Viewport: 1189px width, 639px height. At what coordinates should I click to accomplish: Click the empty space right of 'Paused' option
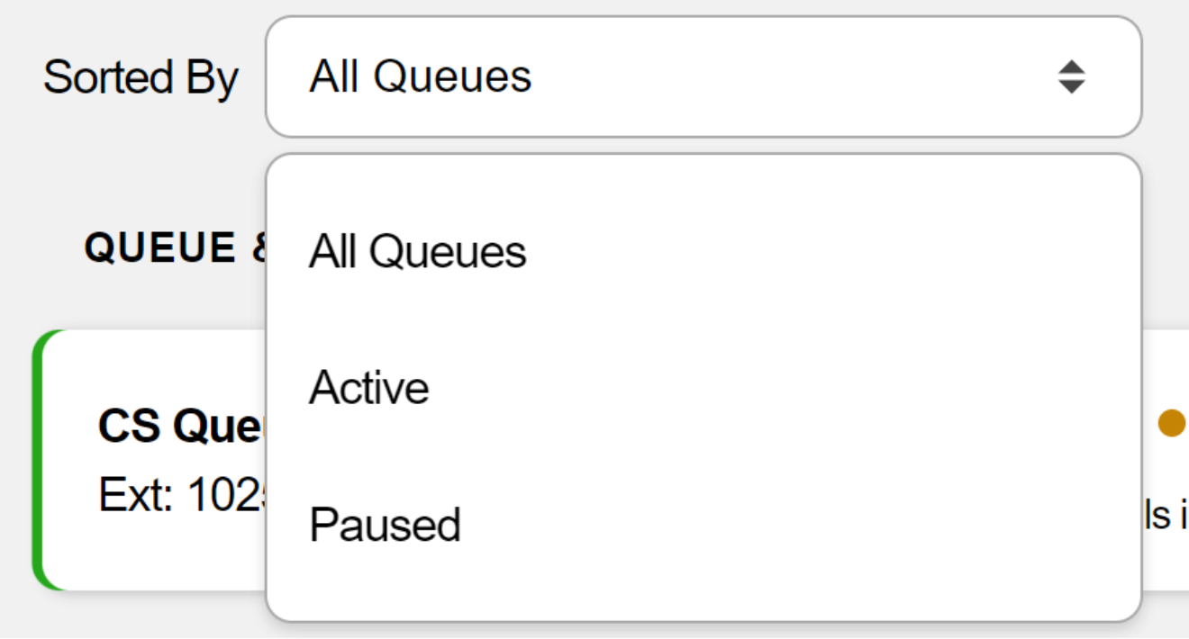(766, 525)
